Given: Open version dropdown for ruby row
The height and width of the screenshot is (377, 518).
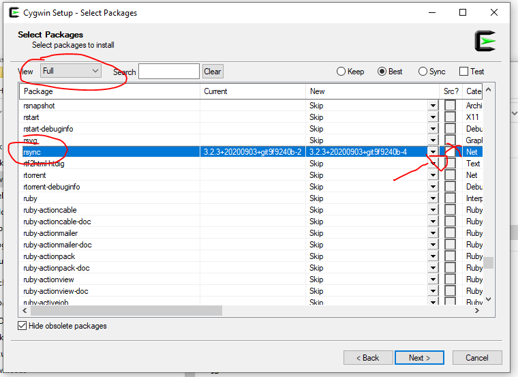Looking at the screenshot, I should [x=433, y=198].
